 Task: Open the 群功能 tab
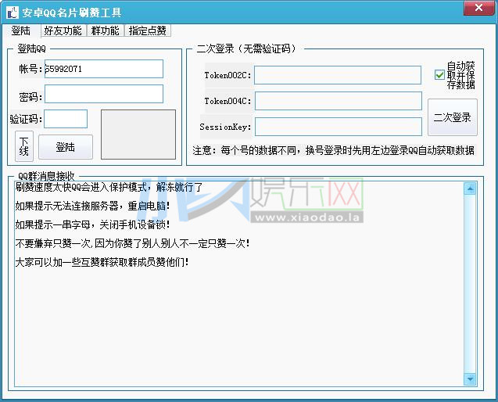coord(105,31)
